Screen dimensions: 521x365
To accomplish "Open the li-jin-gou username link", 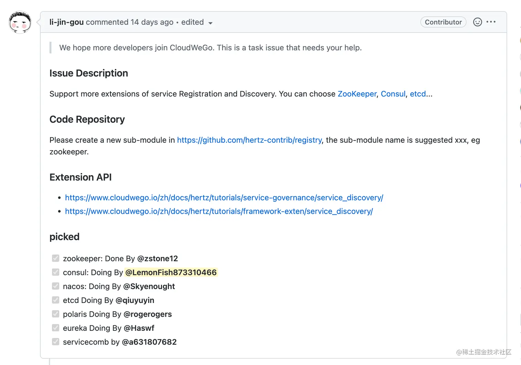I will (67, 22).
